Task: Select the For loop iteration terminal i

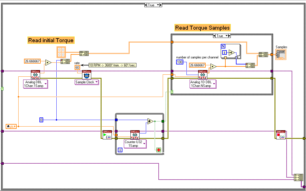Action: pyautogui.click(x=224, y=52)
